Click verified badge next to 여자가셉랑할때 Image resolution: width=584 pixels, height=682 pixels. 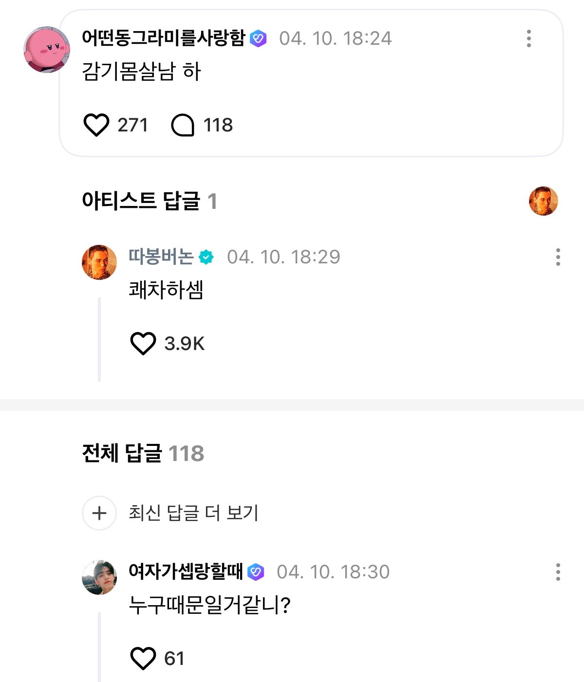pyautogui.click(x=256, y=572)
